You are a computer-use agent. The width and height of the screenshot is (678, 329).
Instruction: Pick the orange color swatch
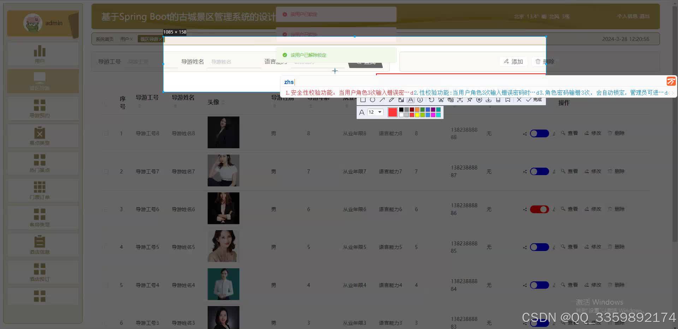click(x=417, y=110)
